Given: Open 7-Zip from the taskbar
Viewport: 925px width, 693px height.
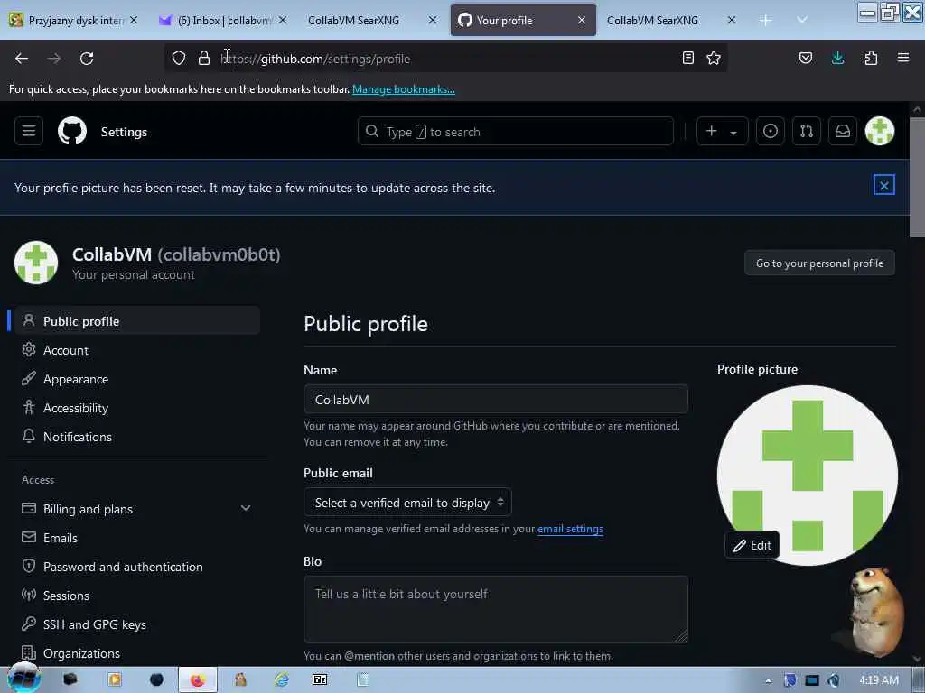Looking at the screenshot, I should click(319, 680).
